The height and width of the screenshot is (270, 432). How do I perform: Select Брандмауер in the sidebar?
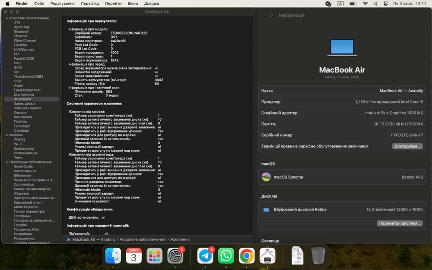click(x=24, y=148)
